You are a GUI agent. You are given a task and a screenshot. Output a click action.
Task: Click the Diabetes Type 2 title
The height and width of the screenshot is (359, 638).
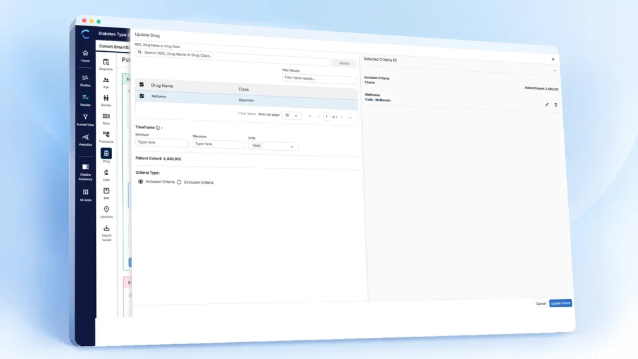tap(113, 34)
